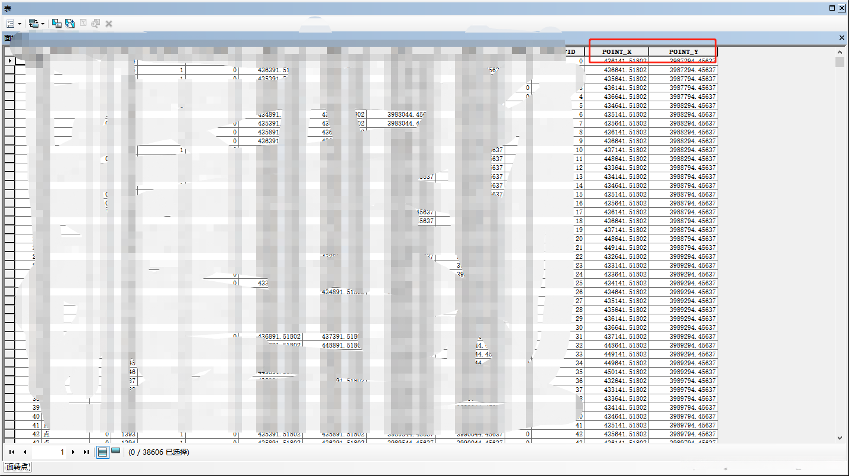Screen dimensions: 849x476
Task: Click the vertical scrollbar up arrow
Action: click(x=840, y=52)
